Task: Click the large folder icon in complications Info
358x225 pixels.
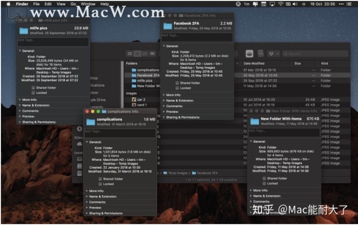Action: coord(90,122)
